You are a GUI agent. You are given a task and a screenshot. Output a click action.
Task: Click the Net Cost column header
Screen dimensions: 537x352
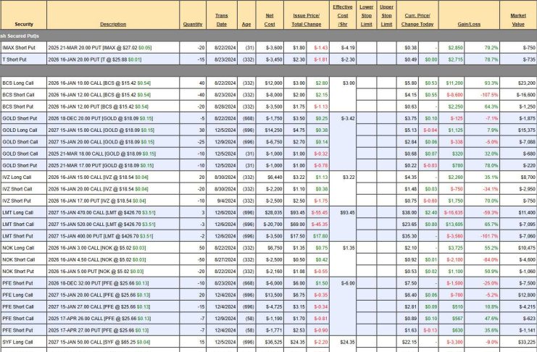[270, 19]
